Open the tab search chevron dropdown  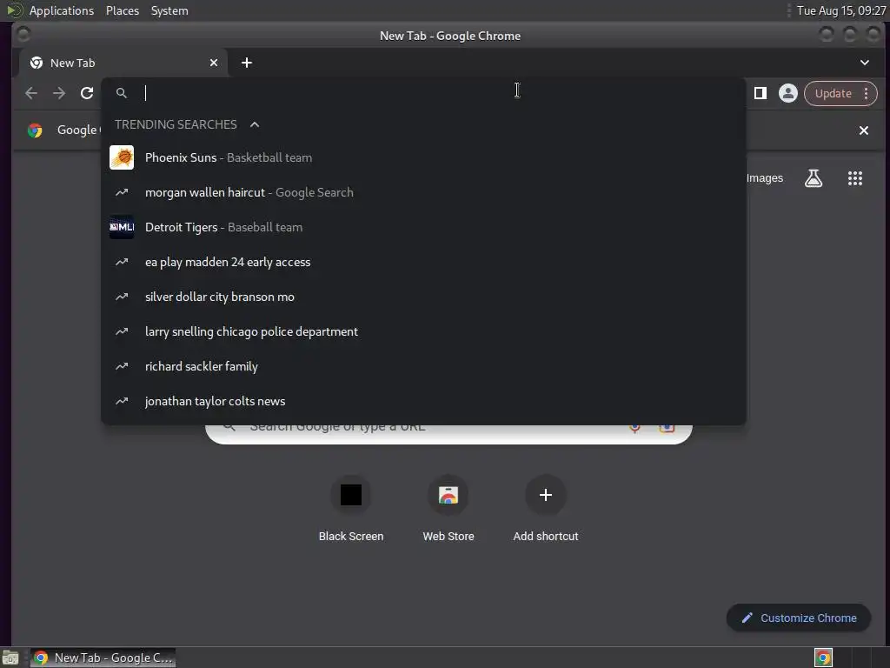[x=865, y=63]
